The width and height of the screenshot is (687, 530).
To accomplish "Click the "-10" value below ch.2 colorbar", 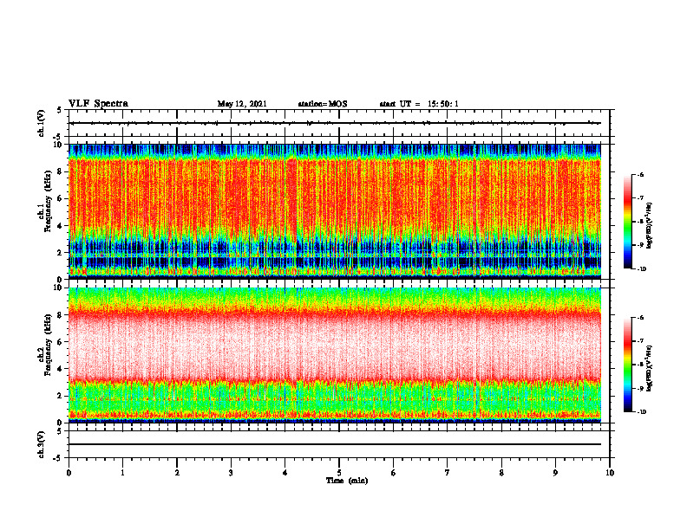I will pyautogui.click(x=642, y=412).
